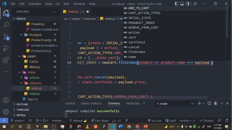Image resolution: width=232 pixels, height=130 pixels.
Task: Split the terminal
Action: tap(209, 104)
